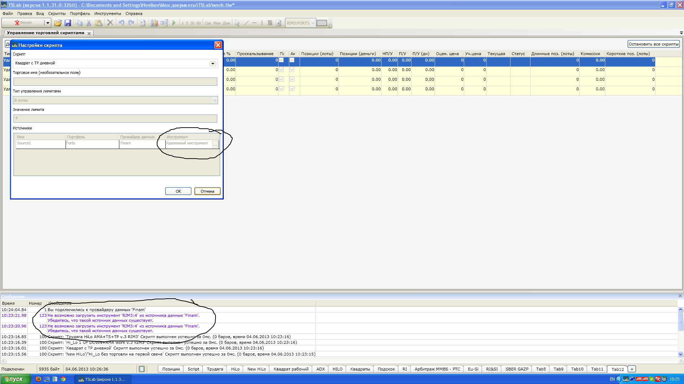Open the Финам provider dropdown arrow
The height and width of the screenshot is (384, 684).
[x=47, y=23]
